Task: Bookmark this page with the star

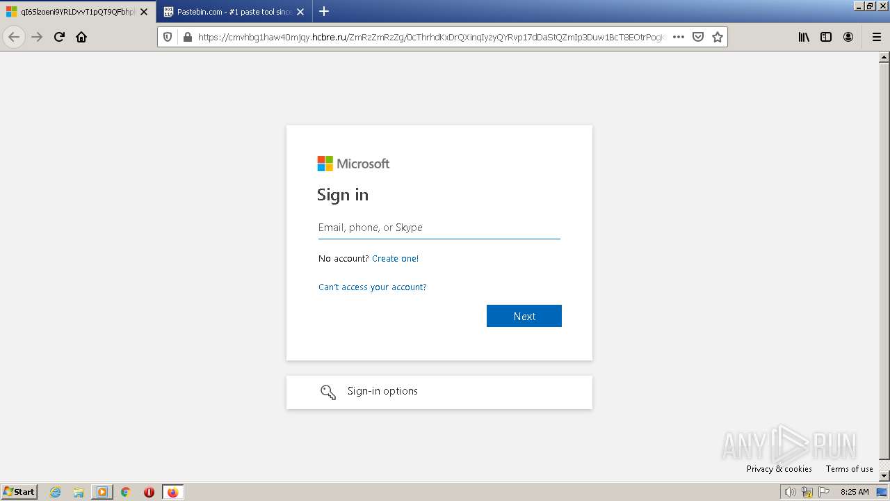Action: click(718, 37)
